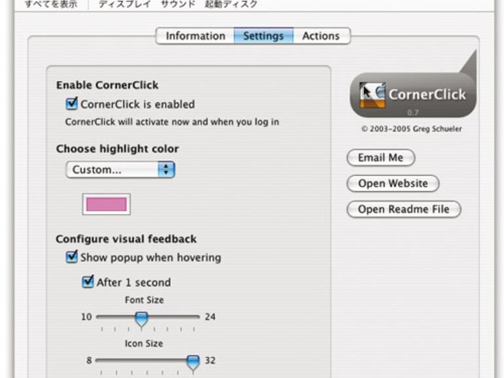Click the Open Website button

coord(392,184)
